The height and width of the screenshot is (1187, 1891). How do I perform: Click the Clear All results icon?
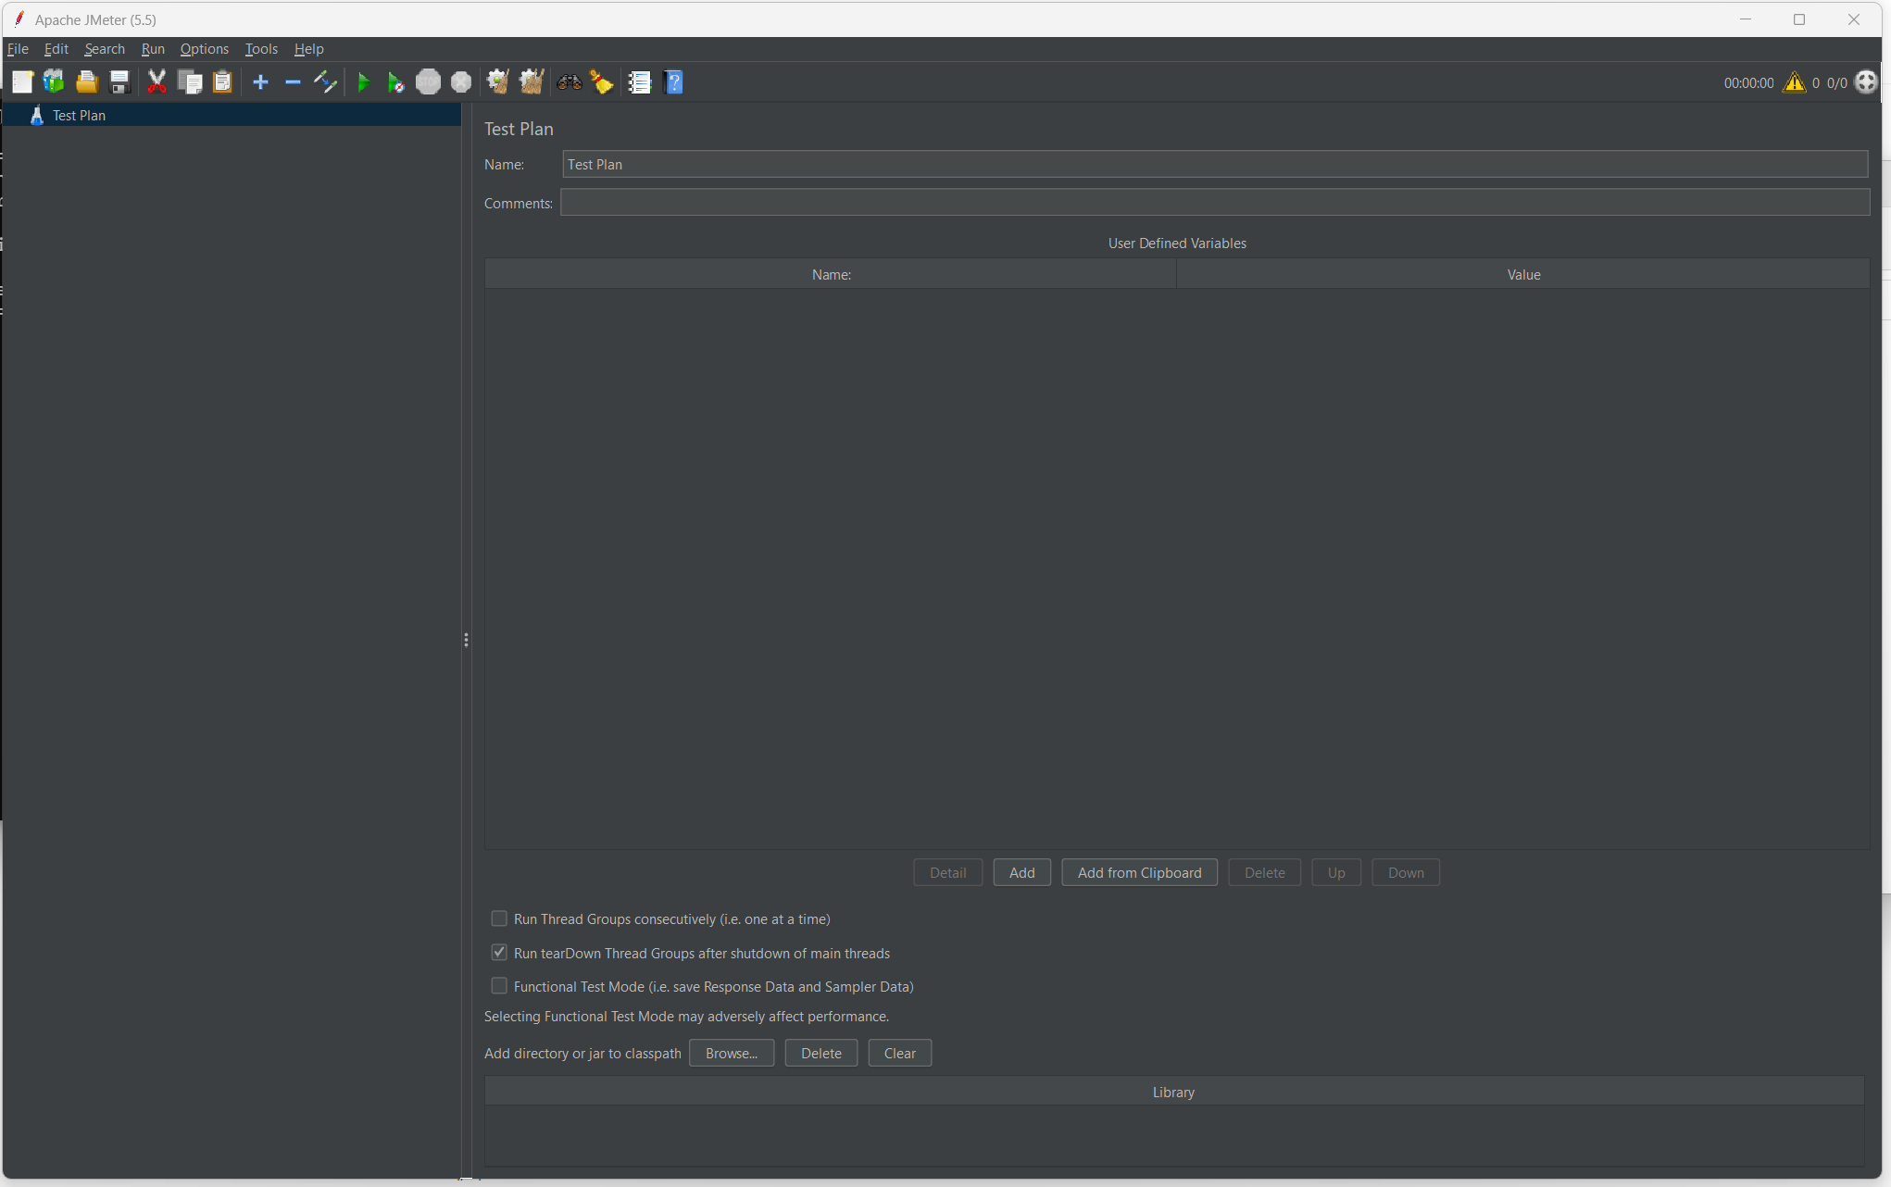(x=532, y=82)
